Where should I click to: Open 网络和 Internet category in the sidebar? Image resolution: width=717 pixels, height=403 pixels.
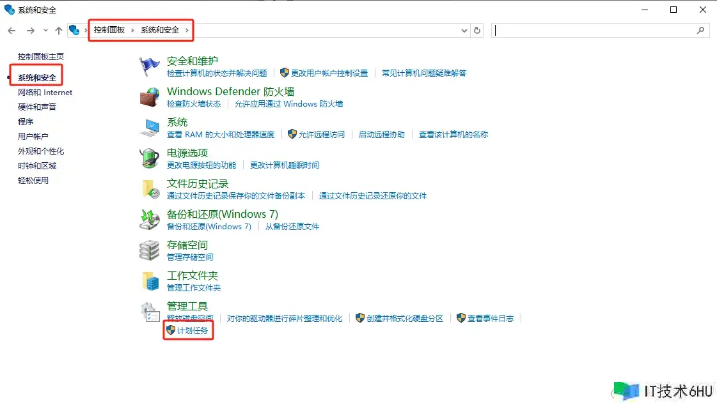click(x=45, y=92)
